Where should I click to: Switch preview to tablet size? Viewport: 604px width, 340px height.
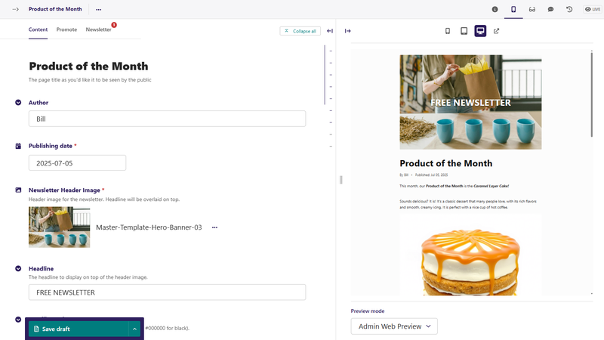464,31
